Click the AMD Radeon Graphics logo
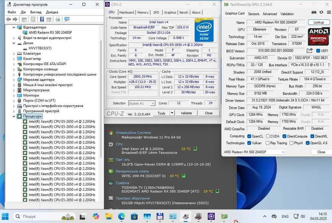 [x=318, y=36]
